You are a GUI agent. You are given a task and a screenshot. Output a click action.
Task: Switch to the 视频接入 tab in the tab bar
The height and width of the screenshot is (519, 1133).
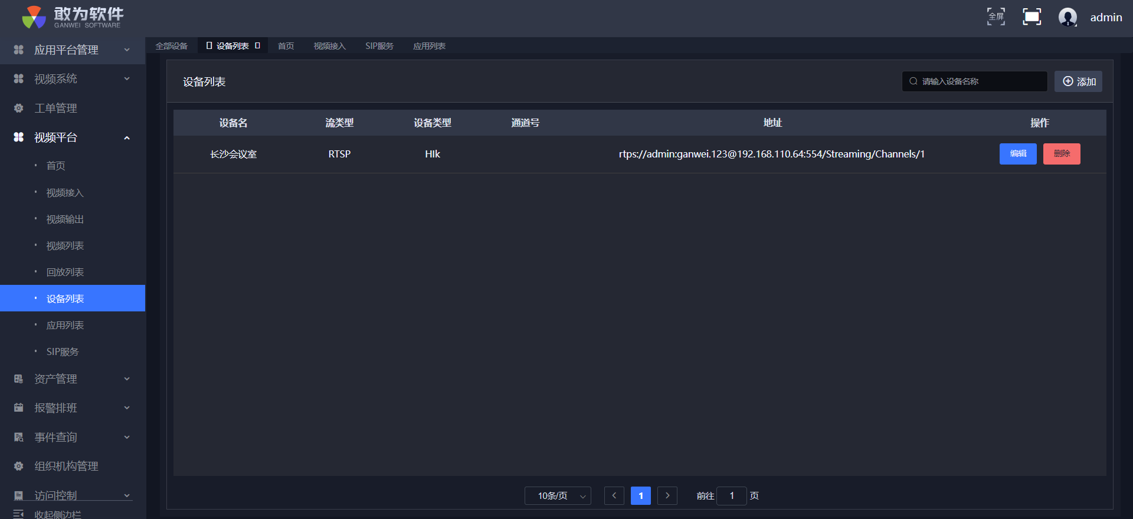(329, 46)
